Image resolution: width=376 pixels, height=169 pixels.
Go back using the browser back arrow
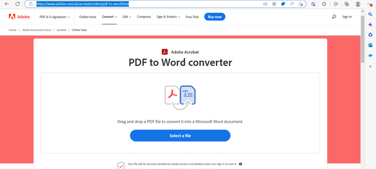[7, 4]
